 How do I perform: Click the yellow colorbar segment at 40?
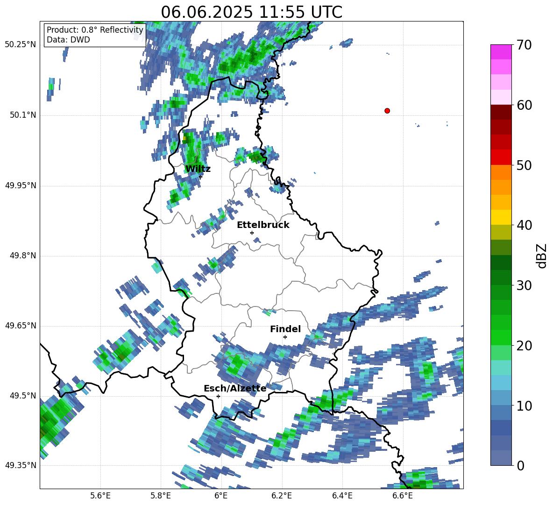(x=501, y=217)
